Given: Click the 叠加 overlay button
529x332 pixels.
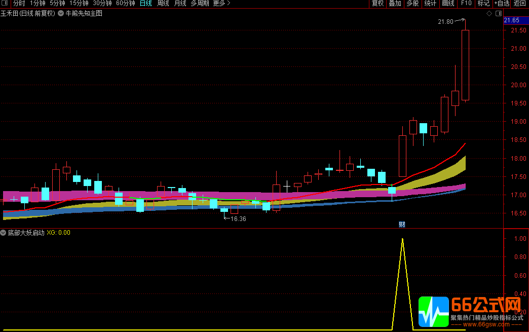Looking at the screenshot, I should tap(395, 4).
